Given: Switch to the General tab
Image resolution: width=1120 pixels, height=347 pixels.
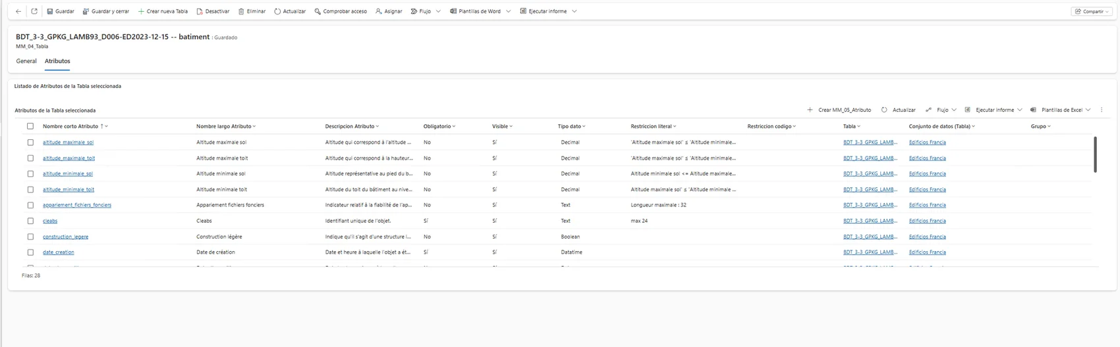Looking at the screenshot, I should (x=26, y=61).
